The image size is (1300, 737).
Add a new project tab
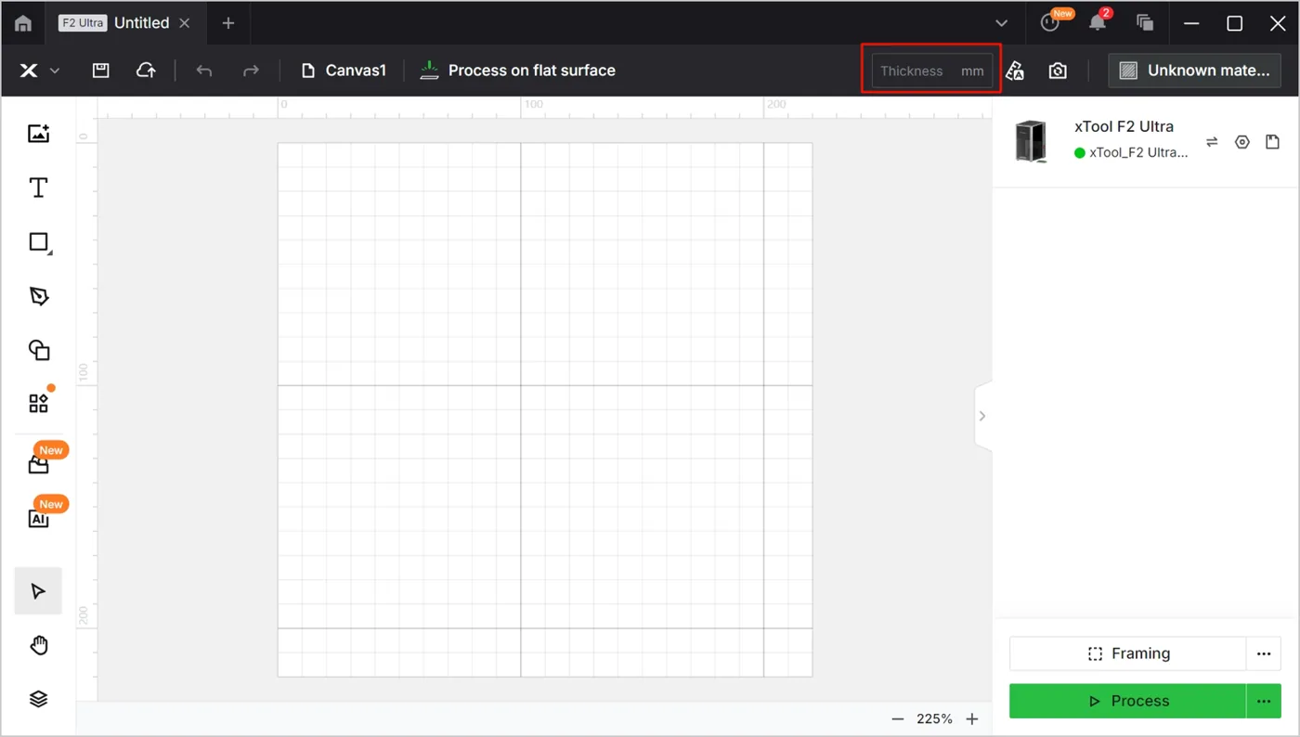coord(228,23)
